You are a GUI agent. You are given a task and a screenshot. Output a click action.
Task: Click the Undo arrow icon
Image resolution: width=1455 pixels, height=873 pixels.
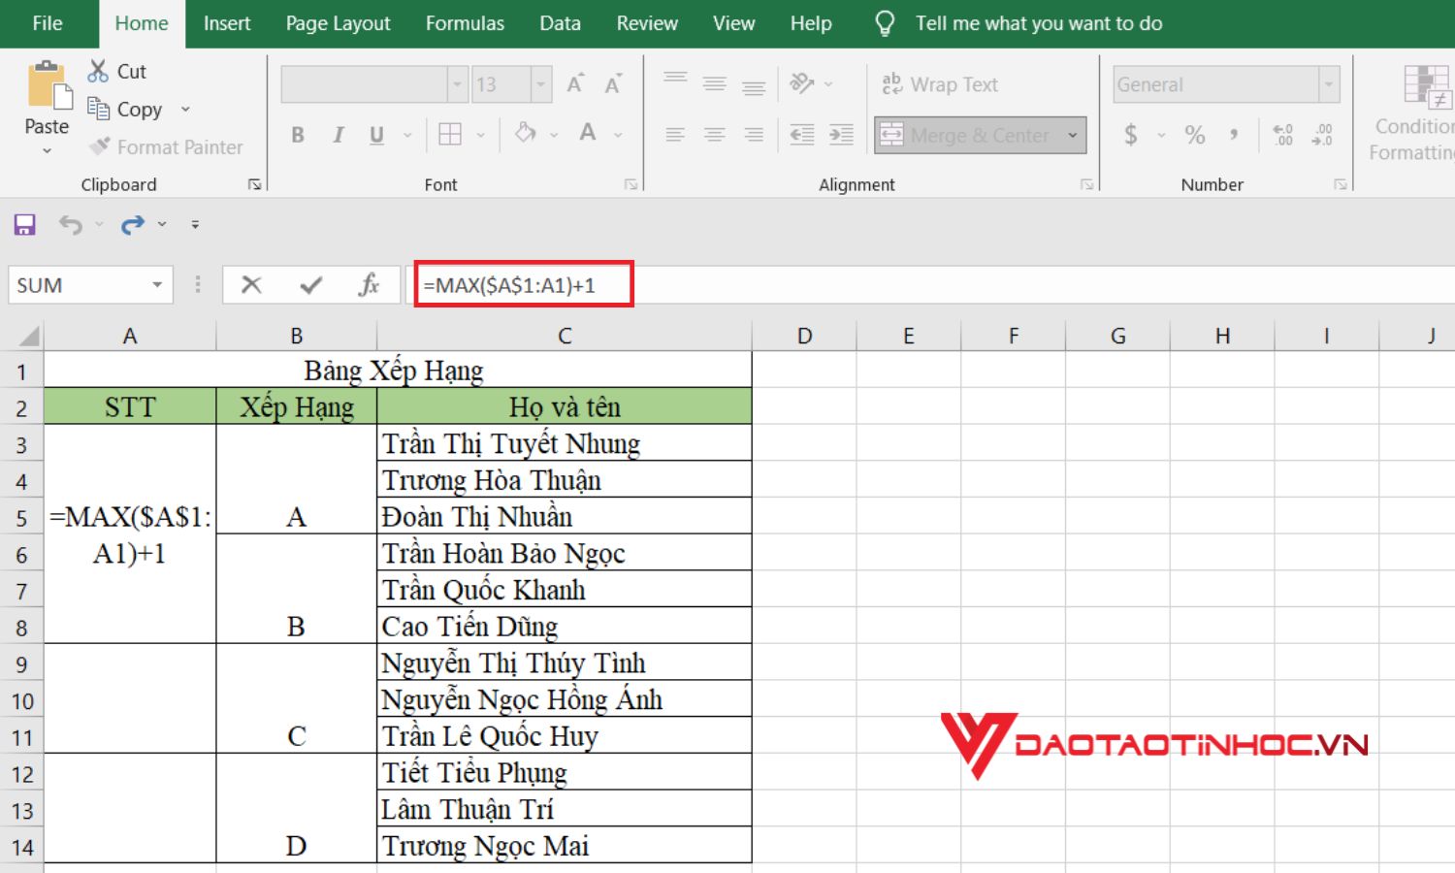click(71, 225)
